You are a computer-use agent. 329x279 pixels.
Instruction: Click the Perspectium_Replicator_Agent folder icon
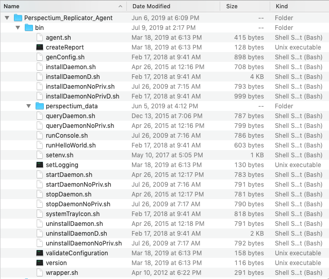[18, 18]
